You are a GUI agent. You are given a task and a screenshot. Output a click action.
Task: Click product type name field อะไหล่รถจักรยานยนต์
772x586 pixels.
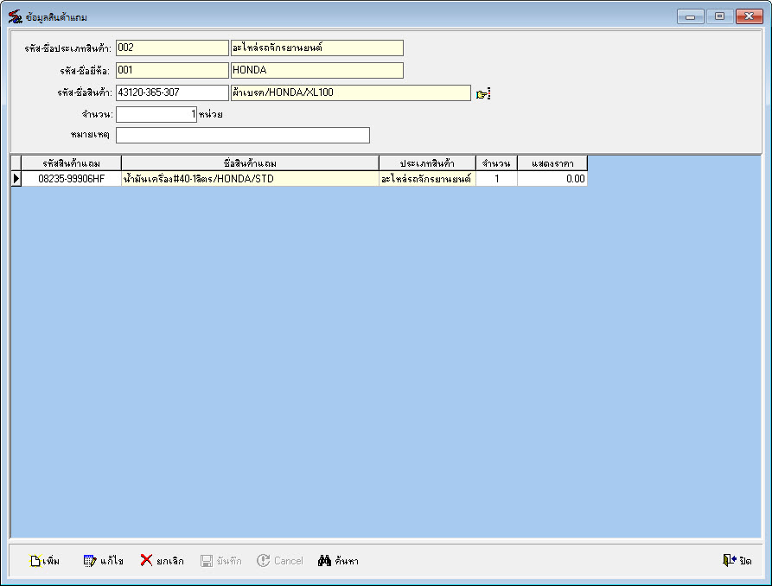[x=317, y=48]
